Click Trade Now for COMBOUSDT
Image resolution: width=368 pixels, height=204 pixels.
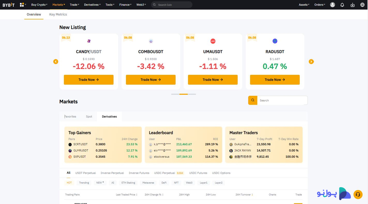(151, 80)
